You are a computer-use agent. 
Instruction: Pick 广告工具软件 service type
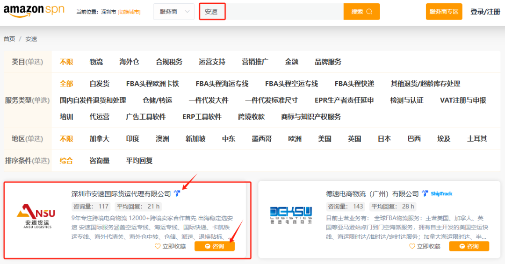(146, 117)
